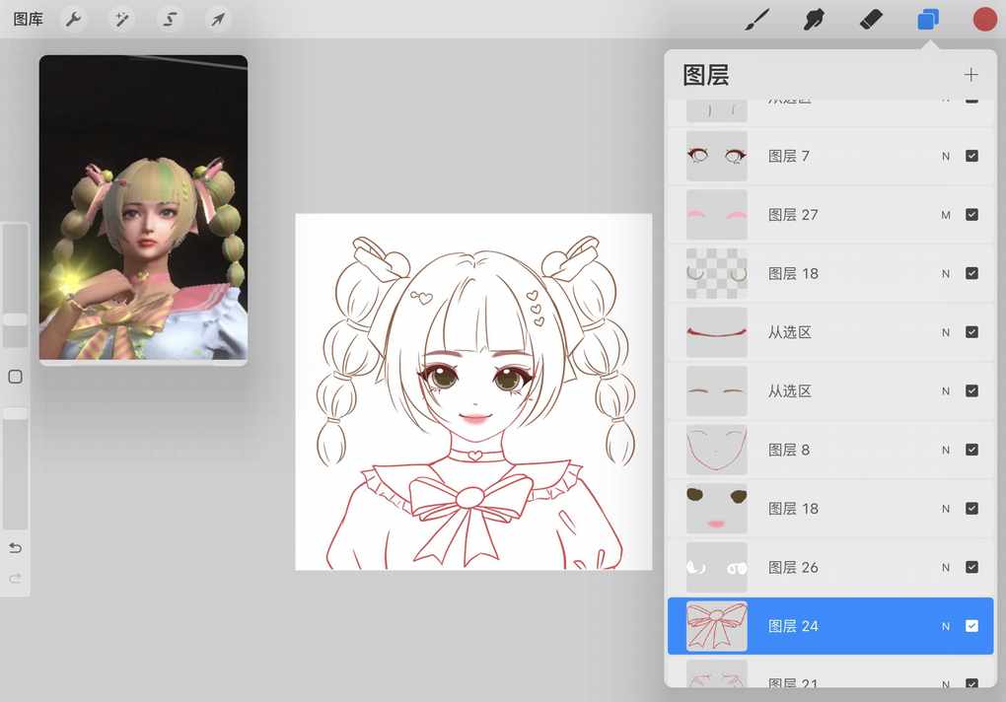Hide layer 图层 27
This screenshot has width=1006, height=702.
(972, 215)
